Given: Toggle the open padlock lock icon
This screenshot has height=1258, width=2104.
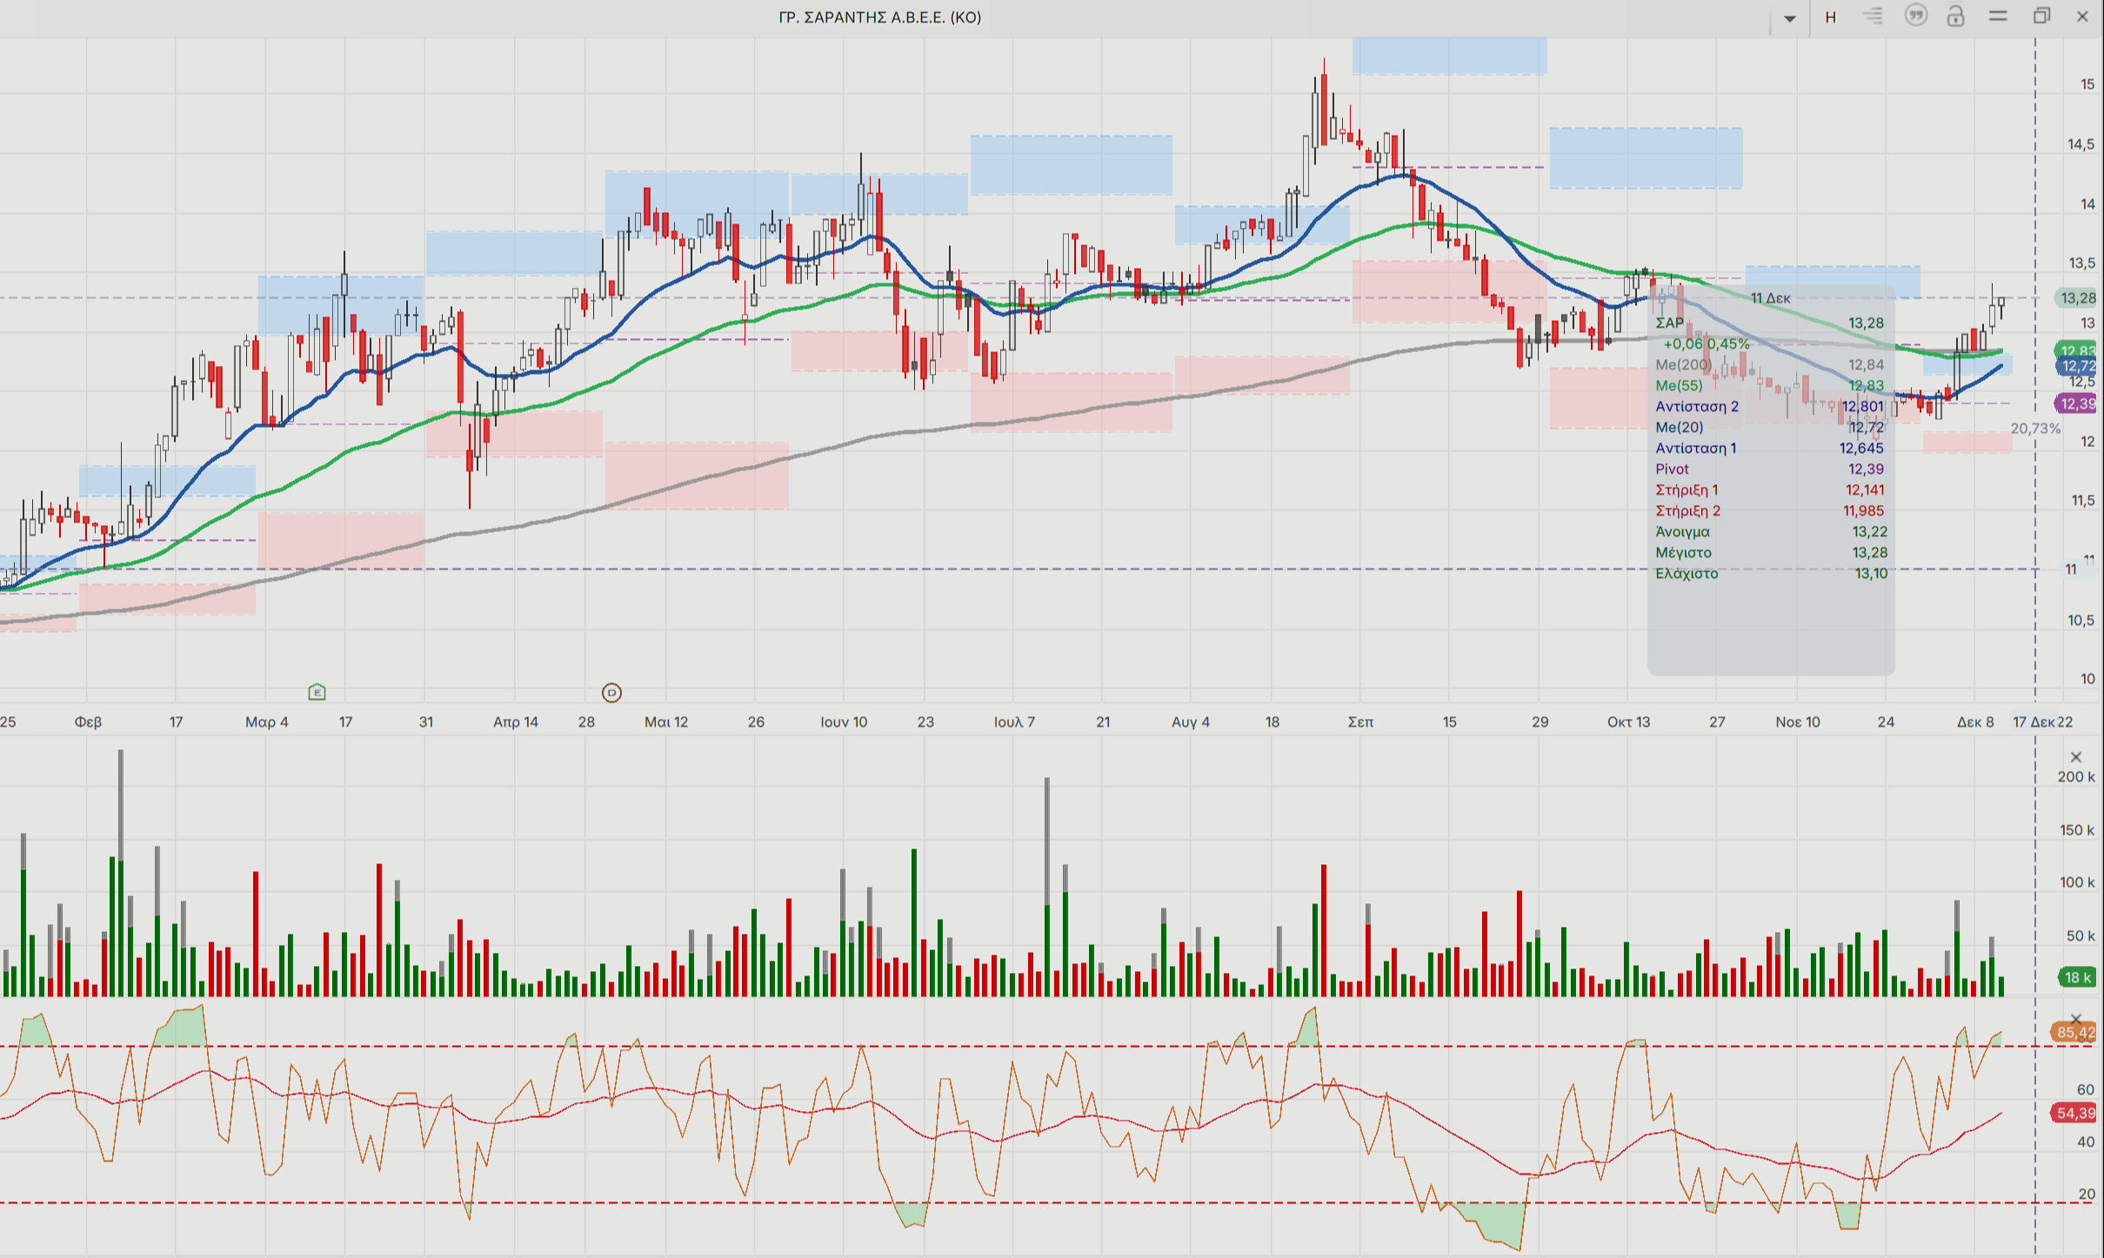Looking at the screenshot, I should point(1956,17).
